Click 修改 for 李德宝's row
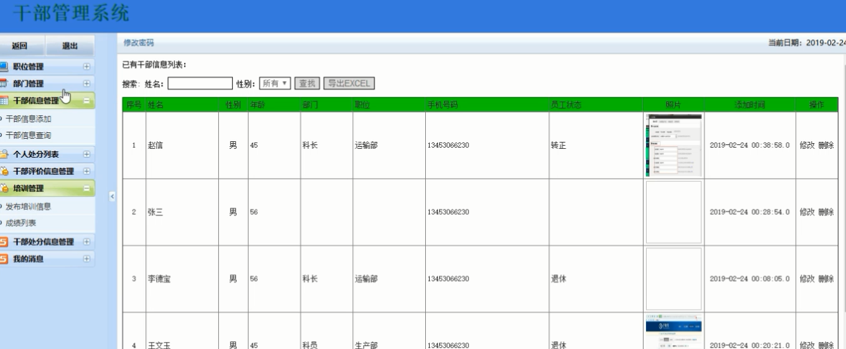 (807, 279)
